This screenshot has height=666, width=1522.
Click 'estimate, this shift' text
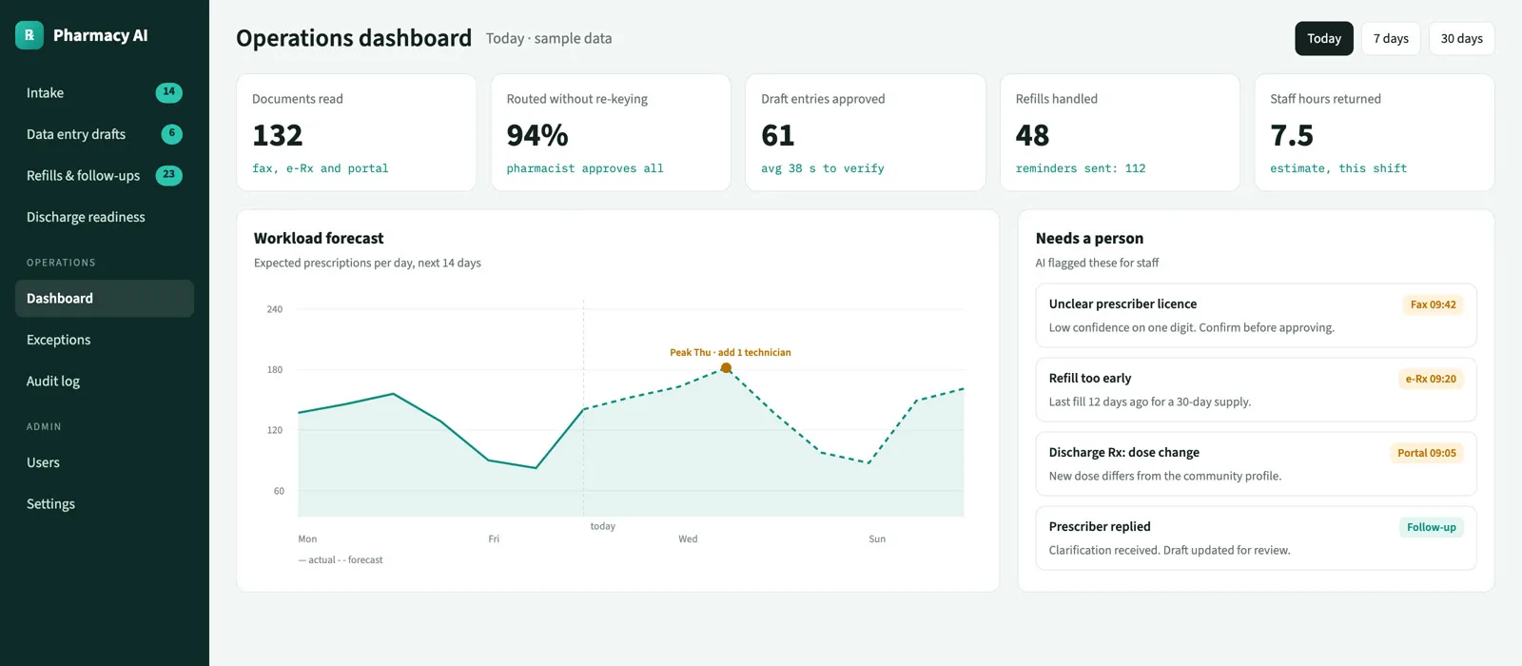click(x=1338, y=168)
